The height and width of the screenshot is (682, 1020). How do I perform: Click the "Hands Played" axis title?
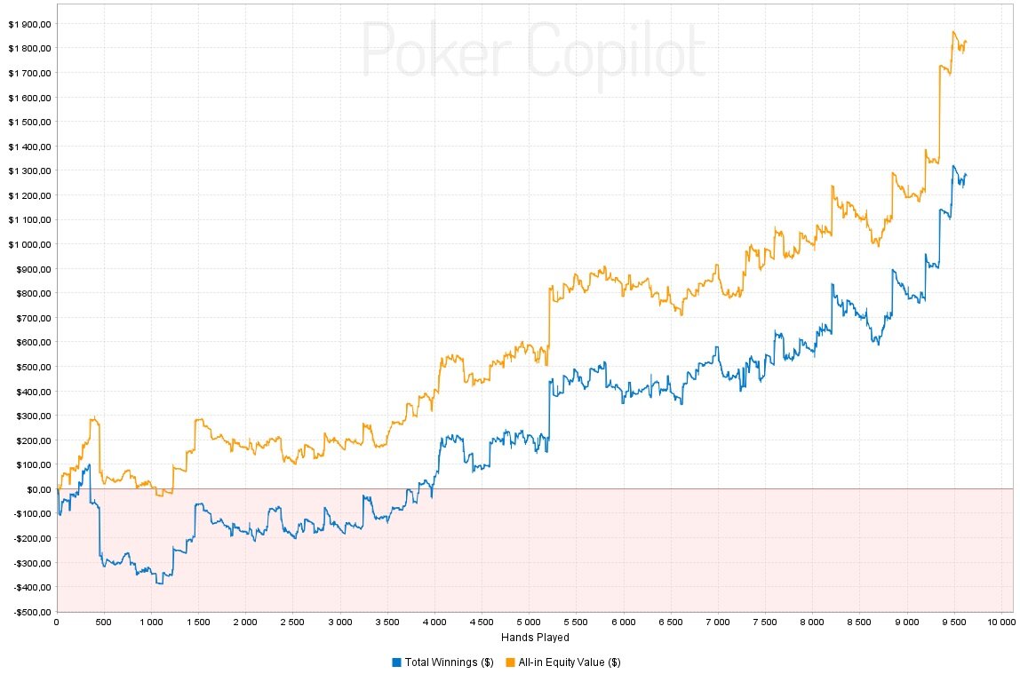[x=534, y=637]
